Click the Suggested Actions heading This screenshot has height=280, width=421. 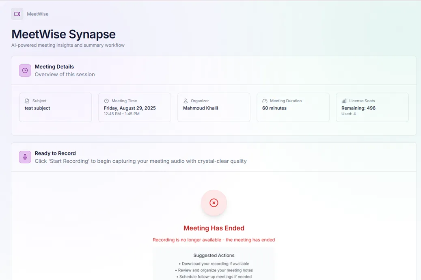pyautogui.click(x=214, y=255)
